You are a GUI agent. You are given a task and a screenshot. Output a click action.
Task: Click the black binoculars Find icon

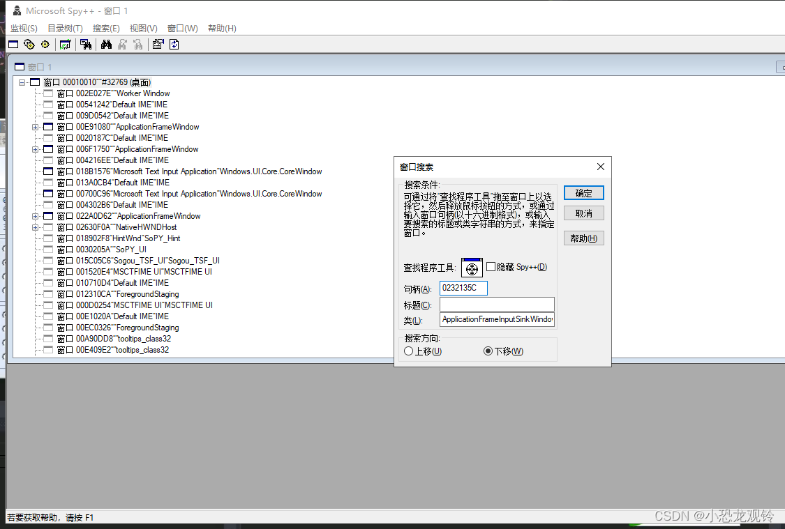click(106, 45)
